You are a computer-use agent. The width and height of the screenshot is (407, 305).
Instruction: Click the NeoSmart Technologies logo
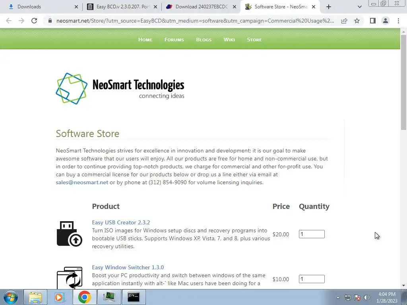(120, 89)
